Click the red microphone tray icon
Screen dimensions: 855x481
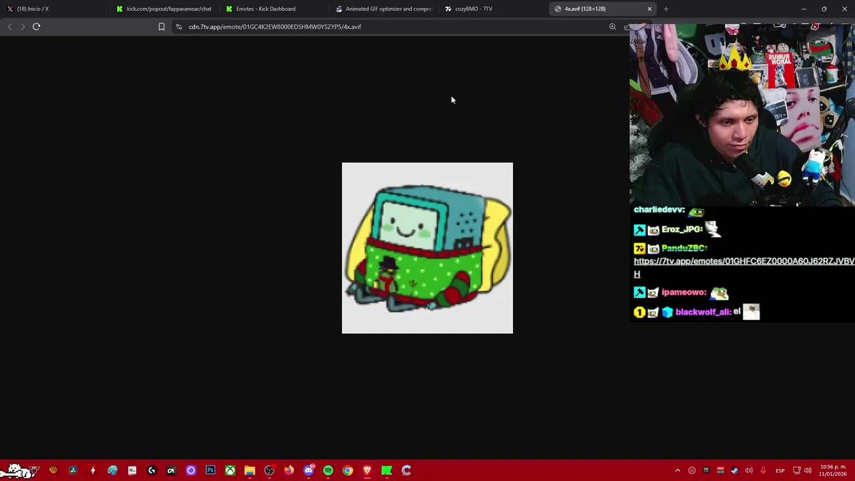(x=763, y=470)
